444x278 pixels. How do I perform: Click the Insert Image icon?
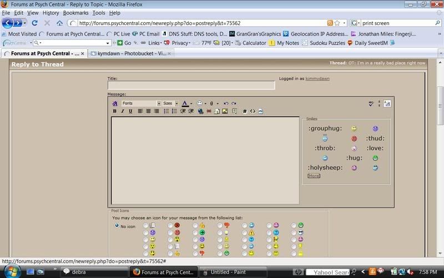click(x=225, y=111)
